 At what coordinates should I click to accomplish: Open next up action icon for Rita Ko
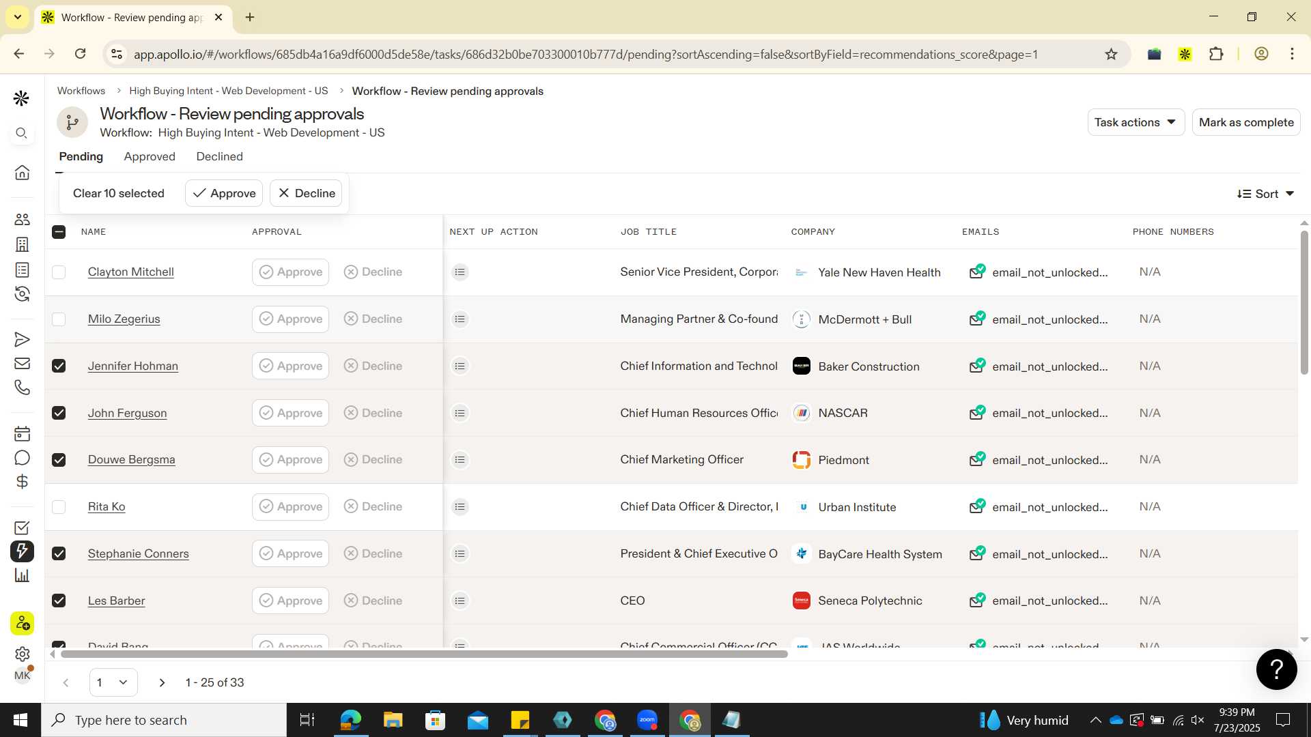(460, 507)
